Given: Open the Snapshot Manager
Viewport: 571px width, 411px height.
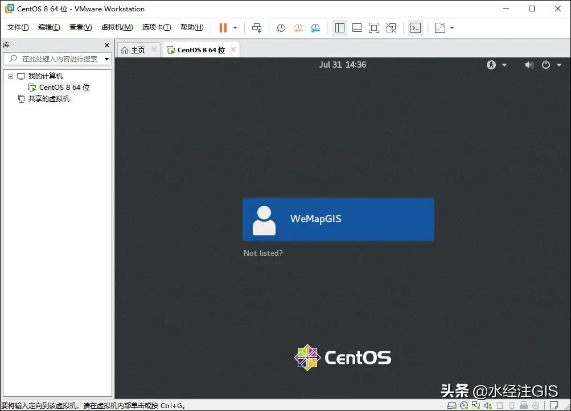Looking at the screenshot, I should click(315, 27).
